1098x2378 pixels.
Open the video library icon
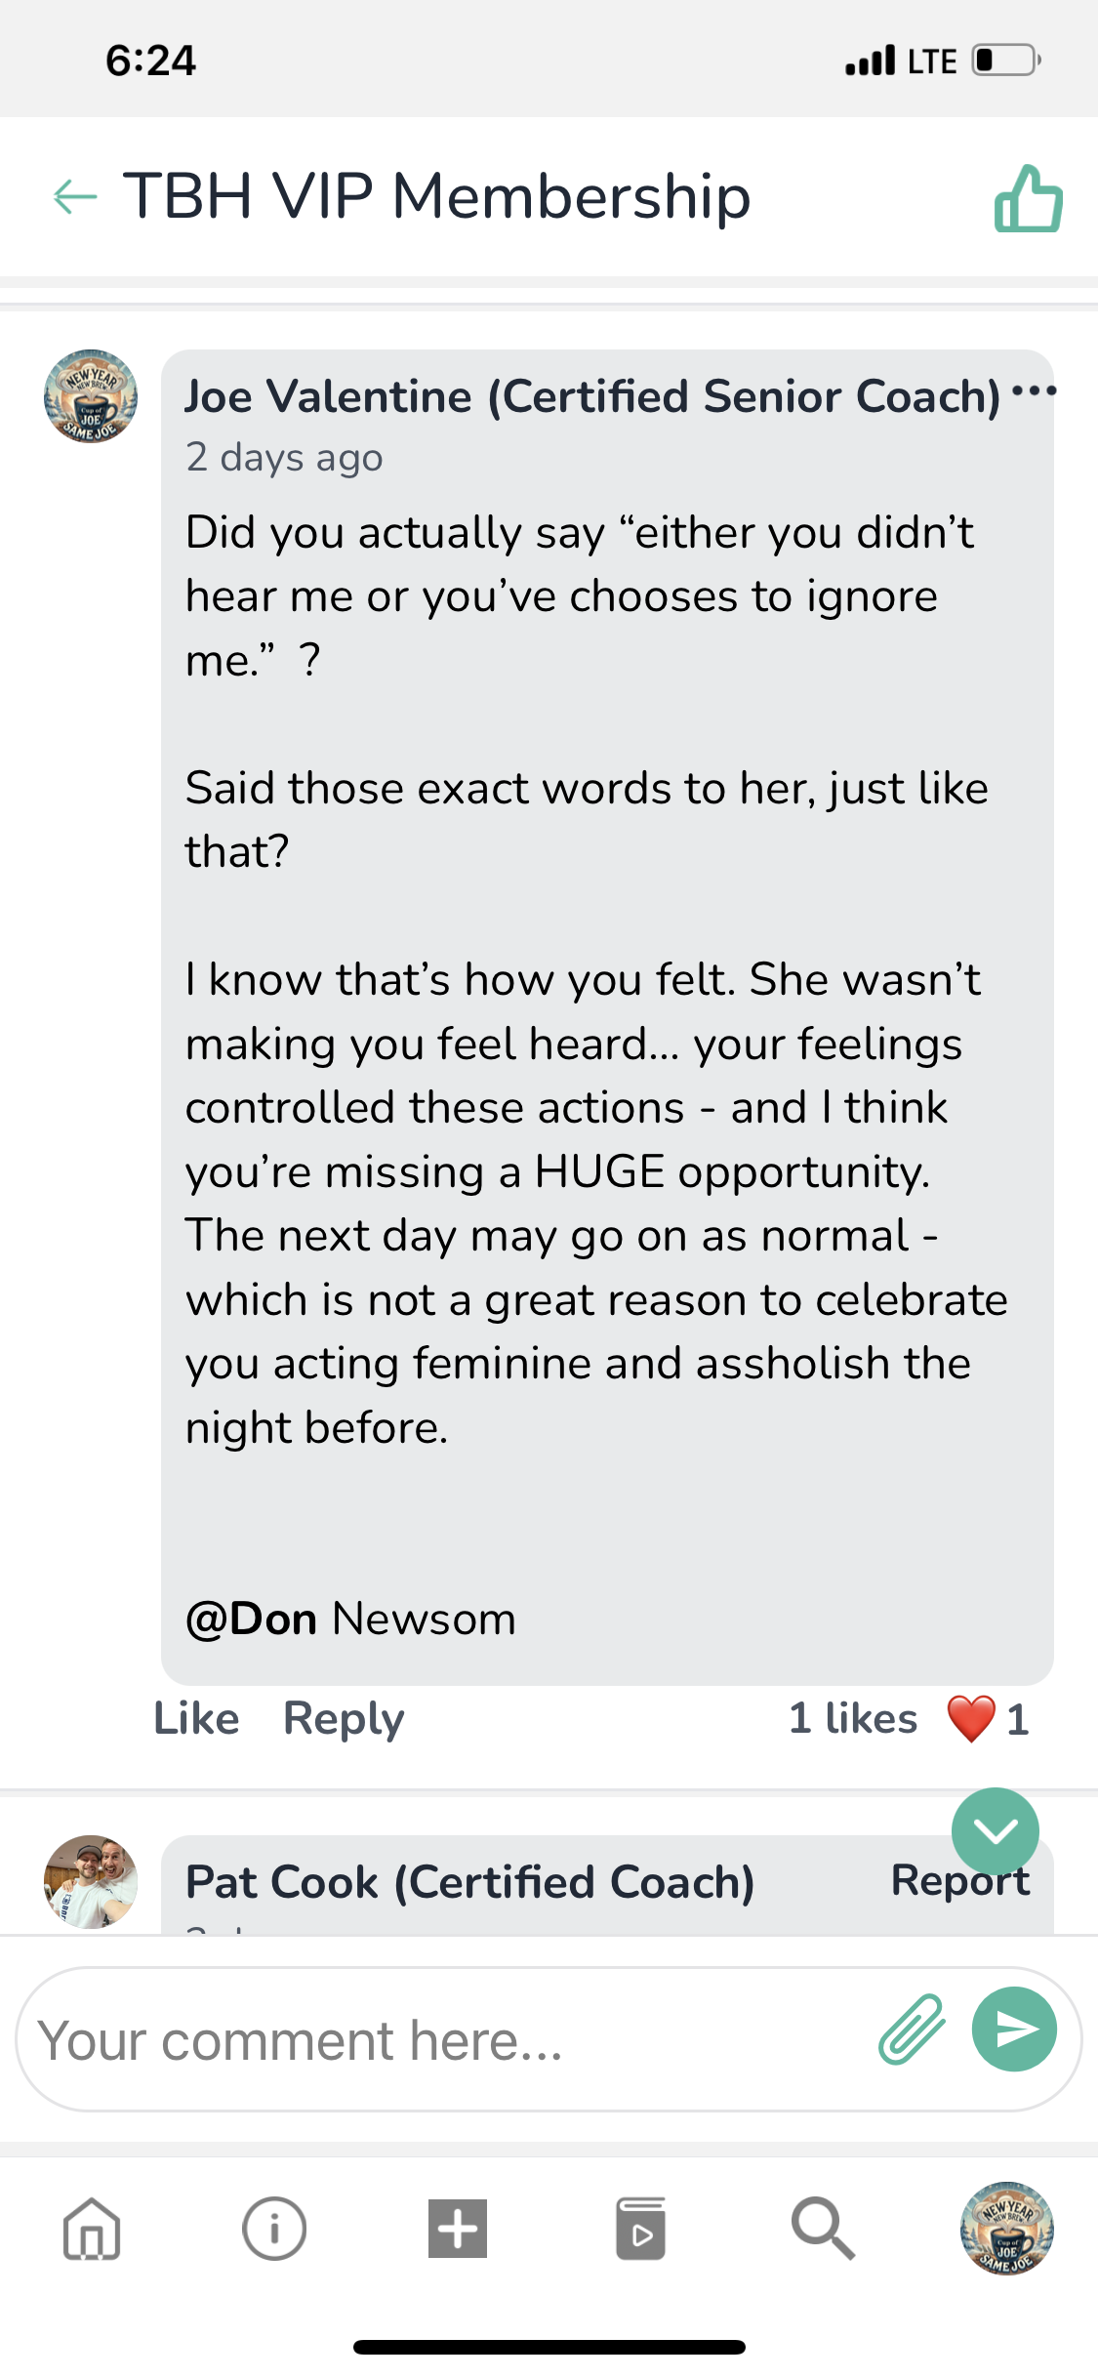click(640, 2230)
